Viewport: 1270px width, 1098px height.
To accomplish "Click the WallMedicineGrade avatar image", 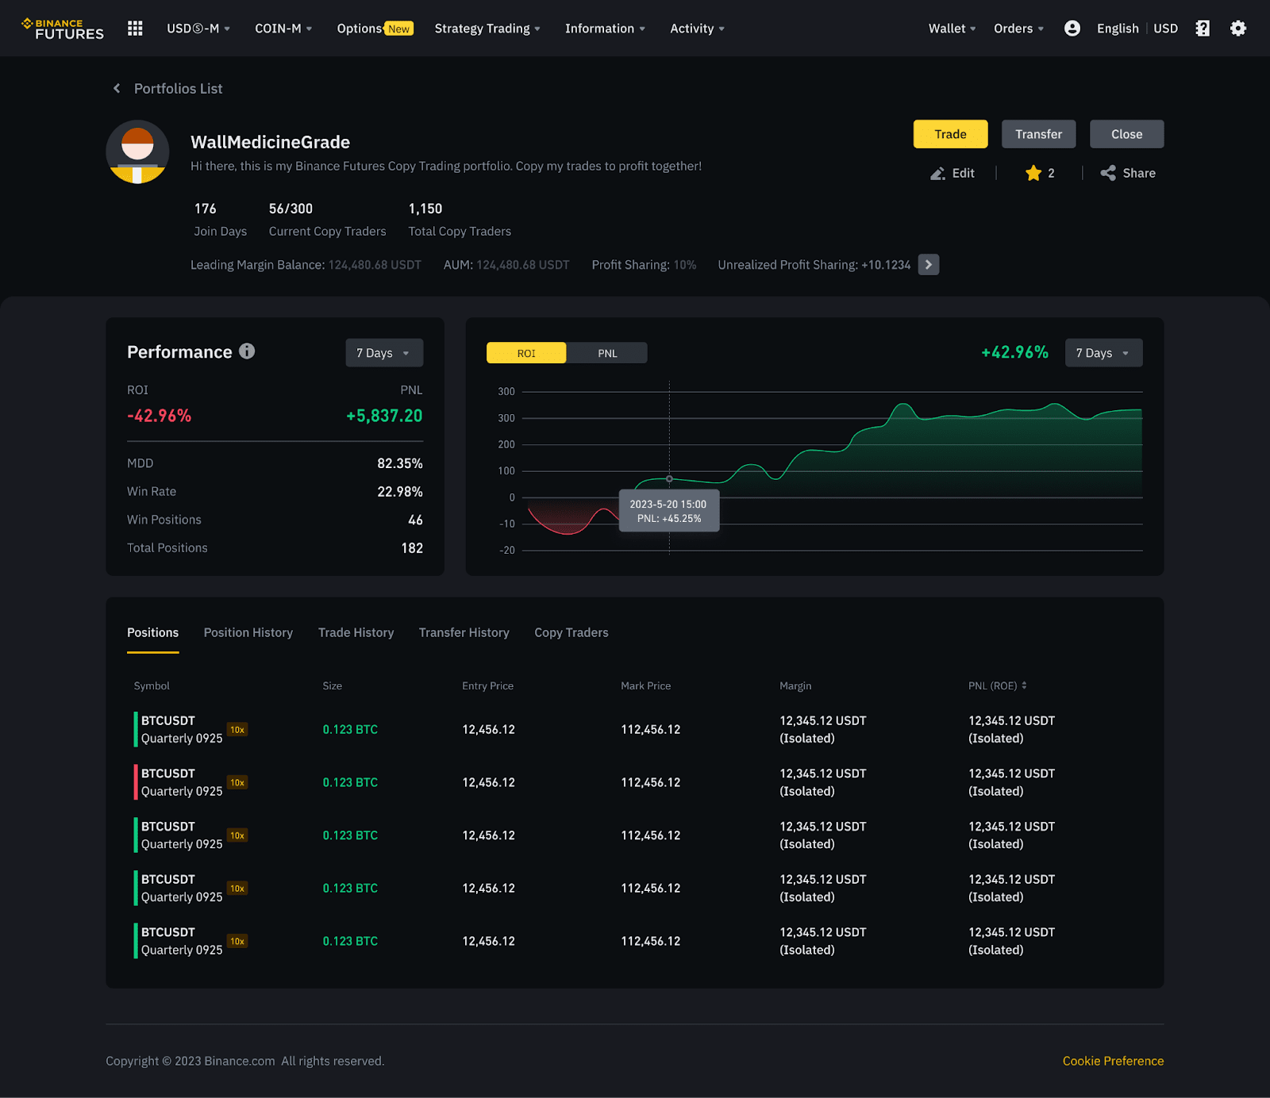I will point(137,152).
